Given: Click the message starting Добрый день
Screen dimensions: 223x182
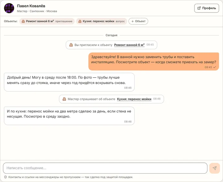Looking at the screenshot, I should click(69, 82).
